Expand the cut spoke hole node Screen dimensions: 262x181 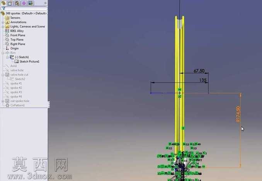click(3, 101)
